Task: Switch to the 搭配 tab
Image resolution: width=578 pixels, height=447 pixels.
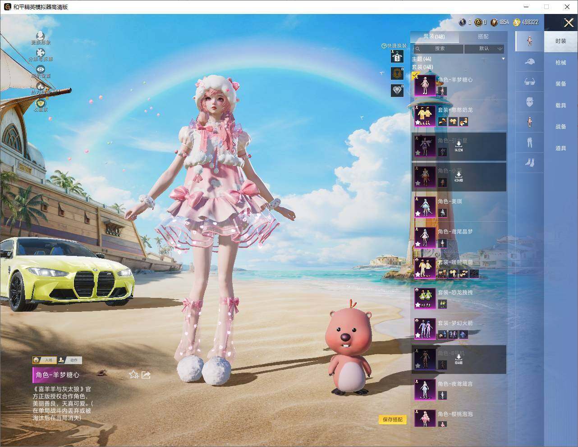Action: 483,36
